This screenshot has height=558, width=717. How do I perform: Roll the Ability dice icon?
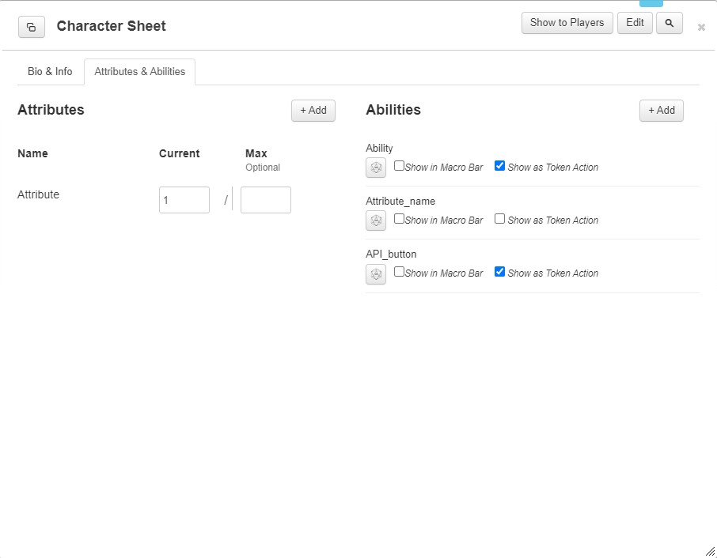(x=376, y=168)
